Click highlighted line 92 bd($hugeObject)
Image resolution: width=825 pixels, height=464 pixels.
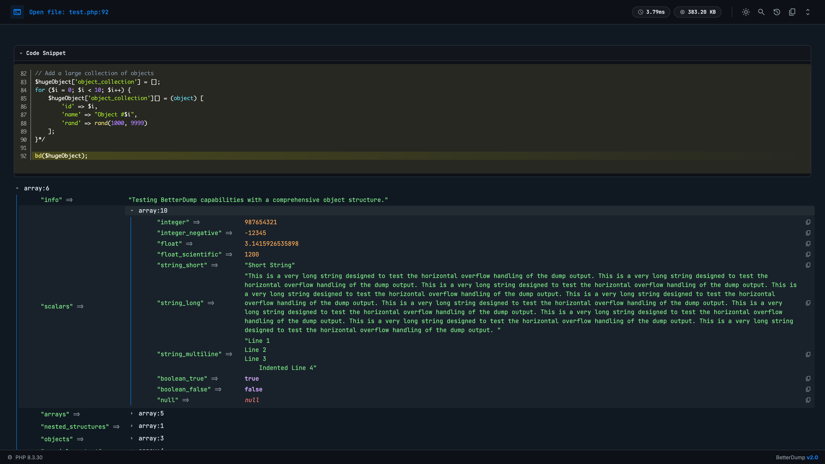[x=61, y=156]
